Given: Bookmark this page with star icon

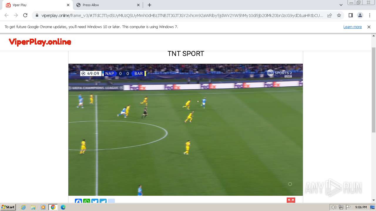Looking at the screenshot, I should pos(339,15).
